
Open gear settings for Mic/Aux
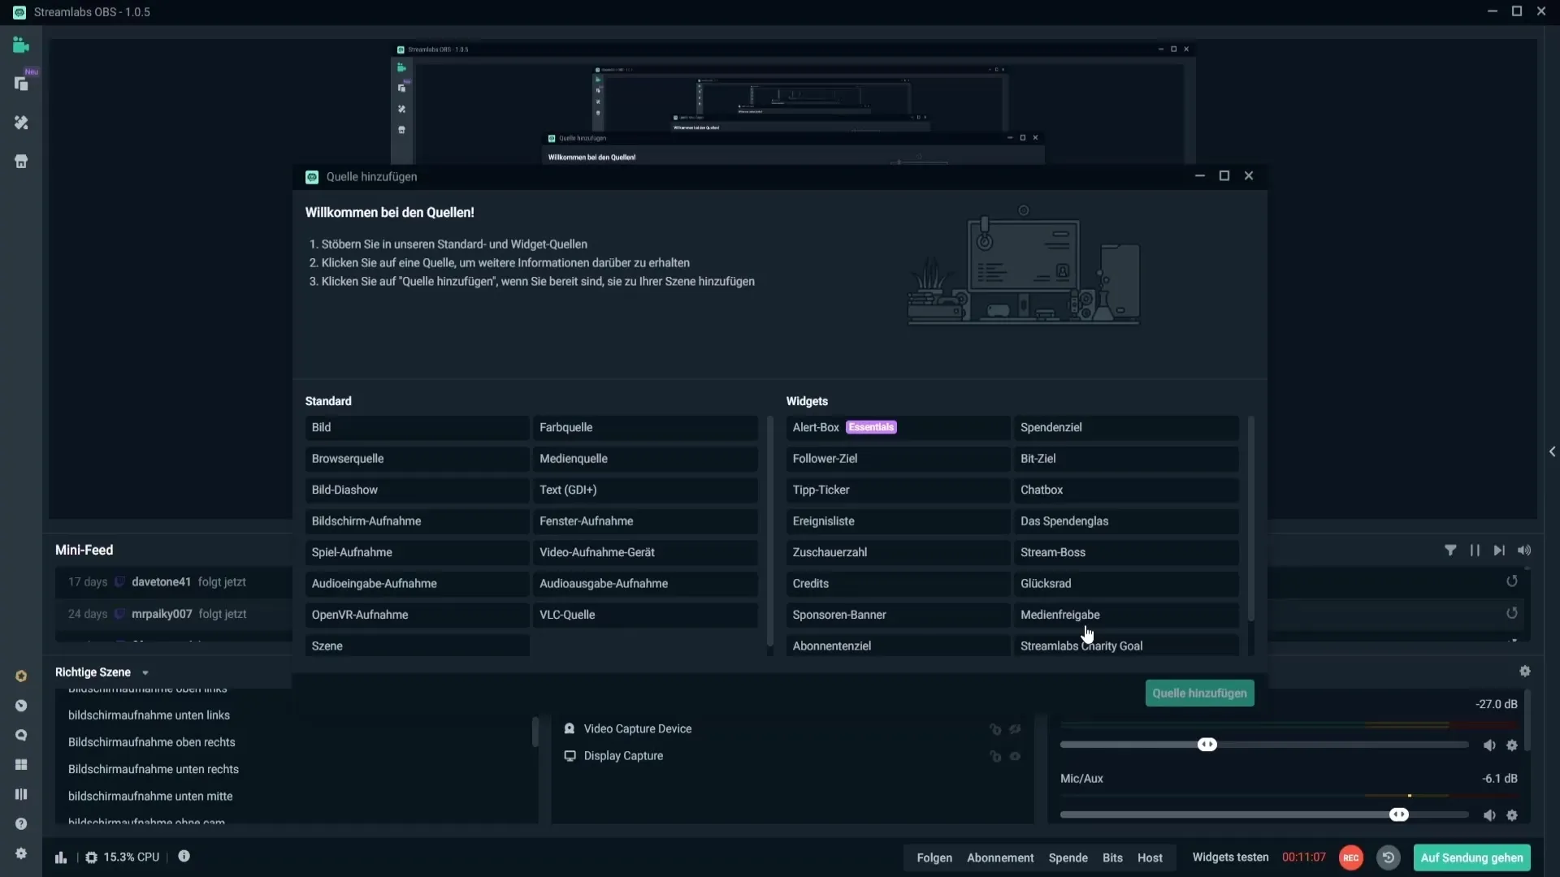point(1512,815)
